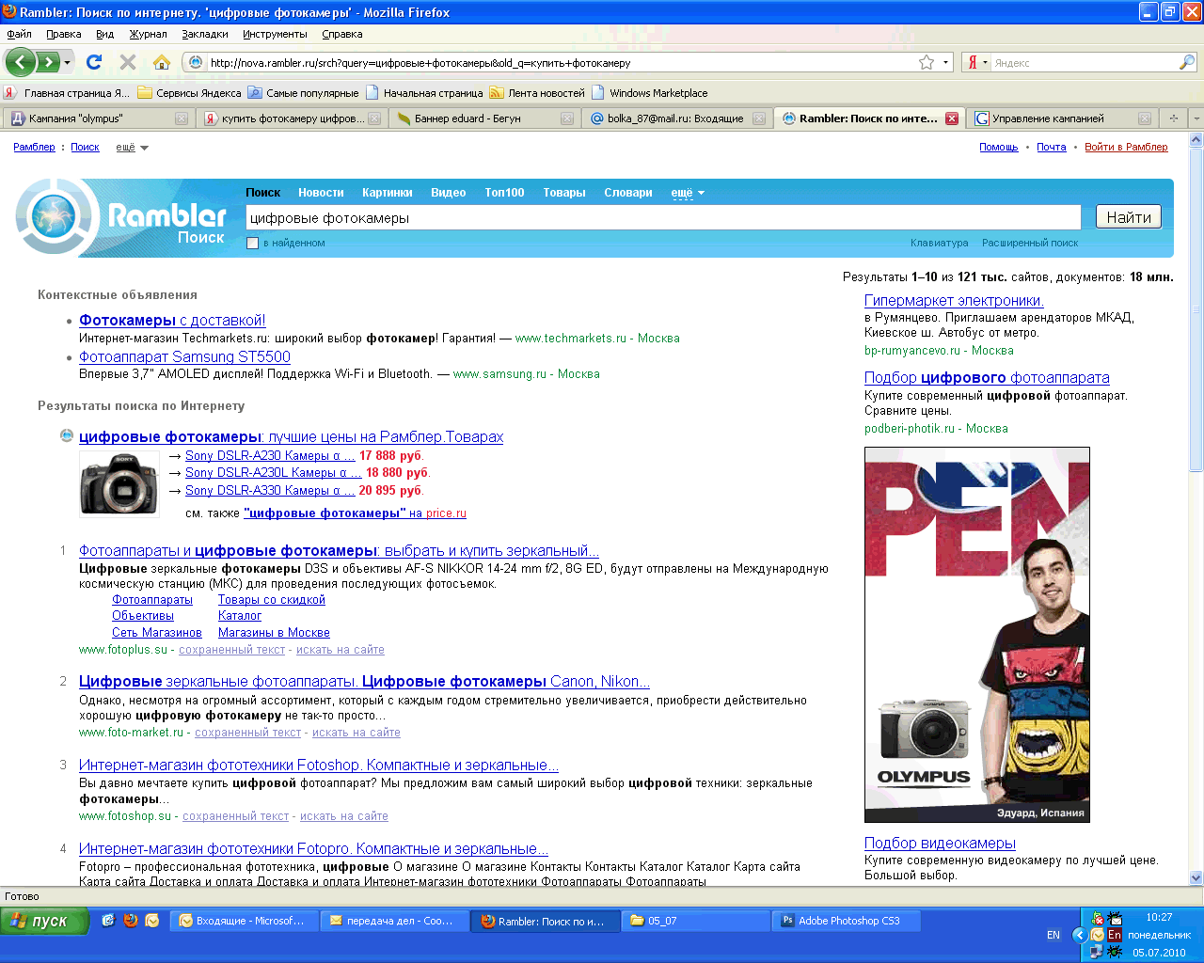Open the Сервисы Яндекса bookmarks folder
This screenshot has height=963, width=1204.
[x=189, y=93]
